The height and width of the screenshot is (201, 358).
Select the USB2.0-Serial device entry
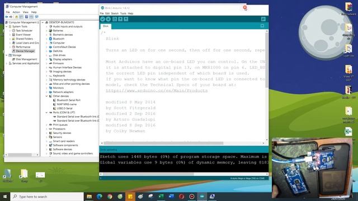(x=64, y=108)
